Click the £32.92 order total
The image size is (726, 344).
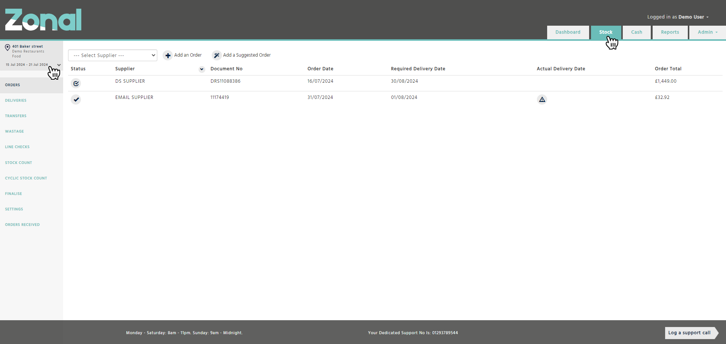(x=662, y=97)
